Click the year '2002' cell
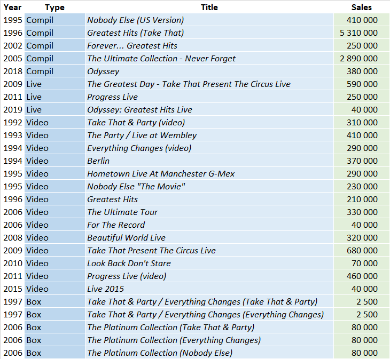This screenshot has width=390, height=359. pos(13,46)
